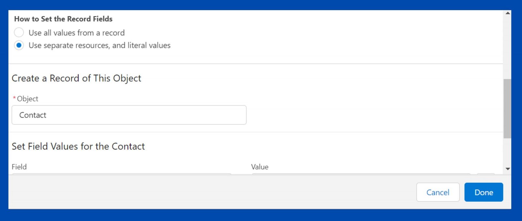
Task: Click the scrollbar up arrow icon
Action: tap(507, 12)
